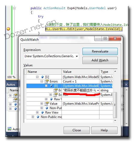134x142 pixels.
Task: Open the Expression combo box dropdown
Action: click(77, 56)
